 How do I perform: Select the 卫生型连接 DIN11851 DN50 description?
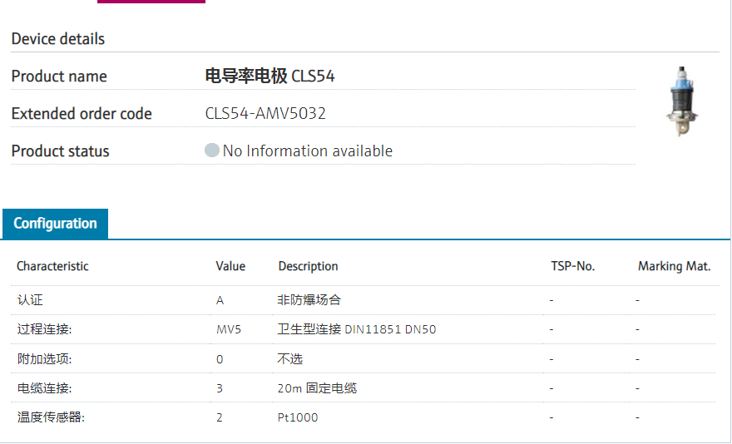356,329
